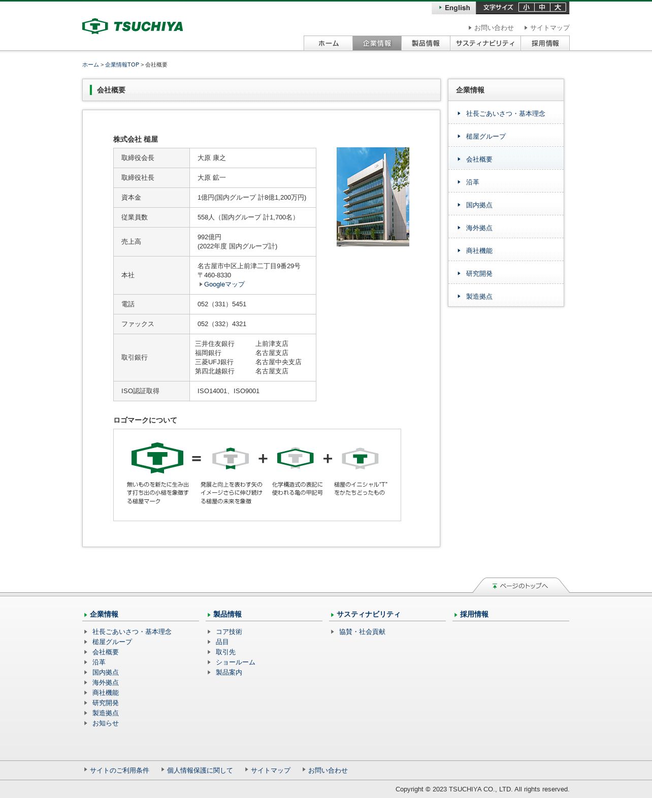The height and width of the screenshot is (798, 652).
Task: Click the fax number 052（332）4321
Action: [x=222, y=324]
